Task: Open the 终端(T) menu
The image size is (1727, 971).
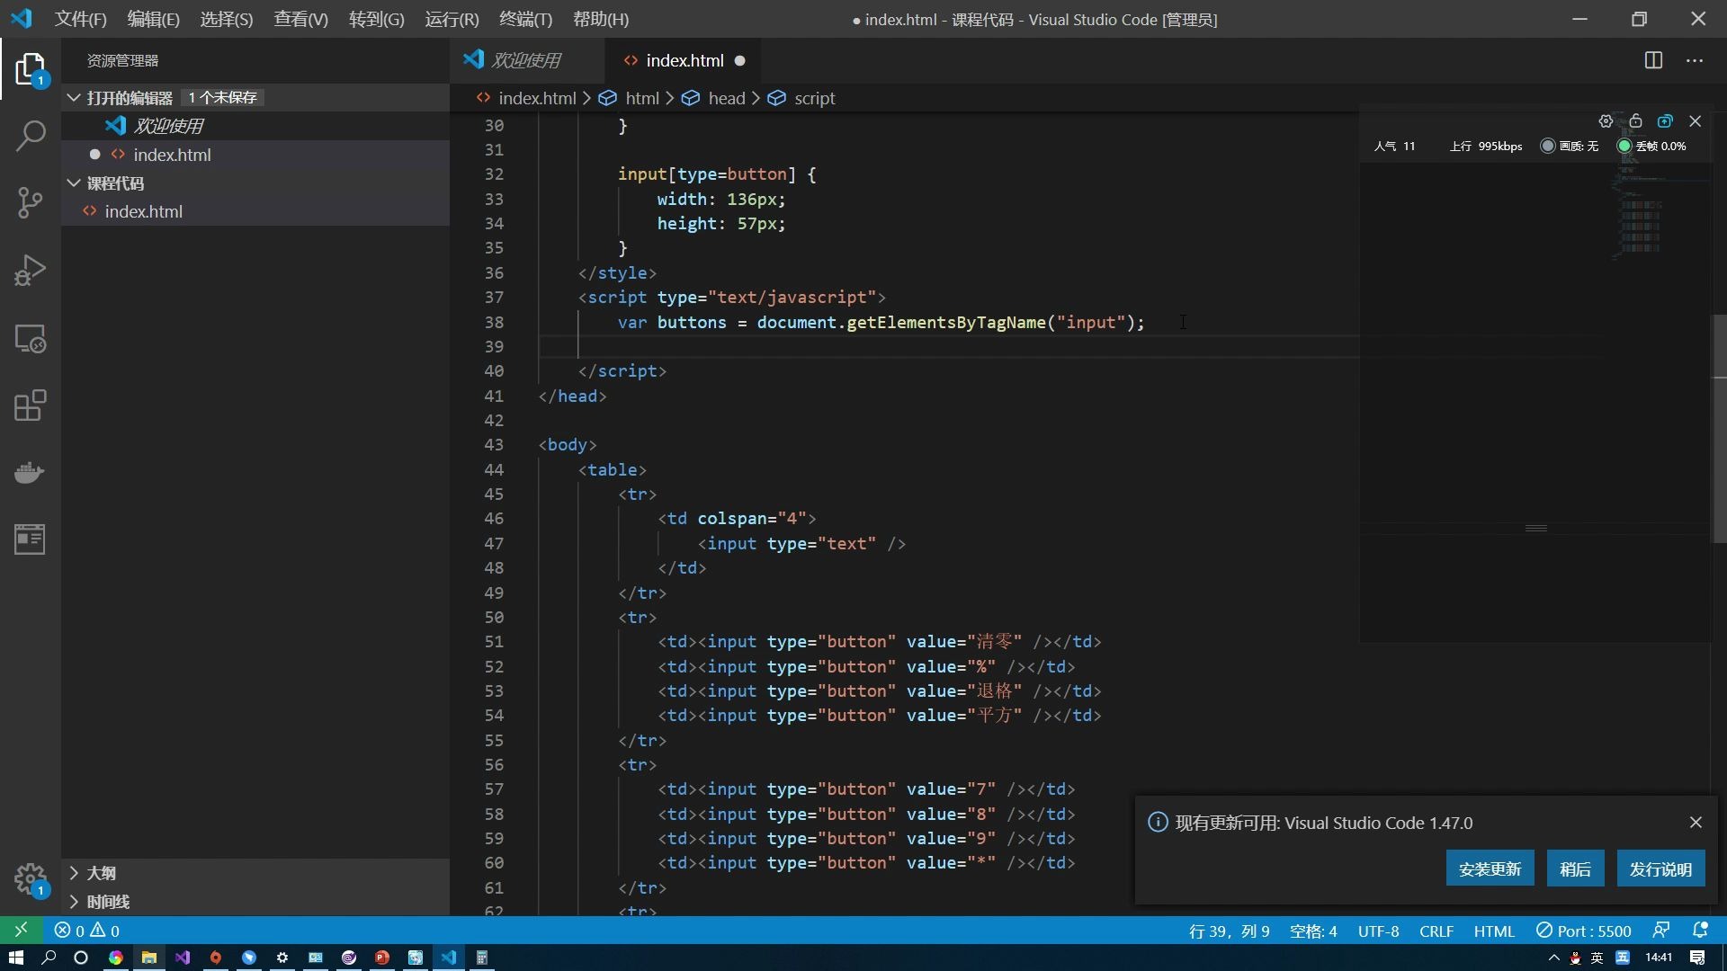Action: coord(525,19)
